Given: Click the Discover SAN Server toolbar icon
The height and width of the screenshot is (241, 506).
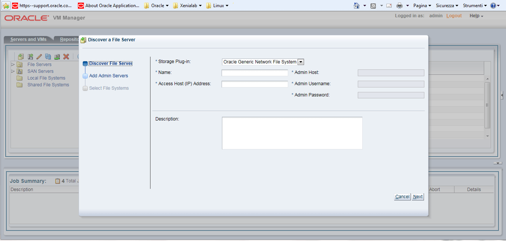Looking at the screenshot, I should 30,57.
